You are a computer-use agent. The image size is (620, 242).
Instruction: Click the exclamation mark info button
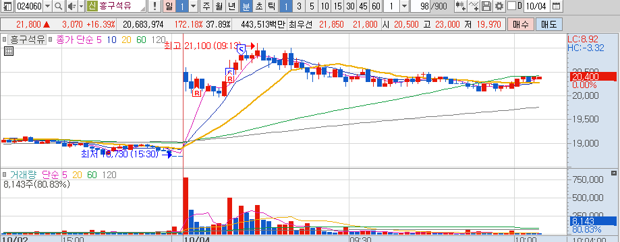coord(155,6)
